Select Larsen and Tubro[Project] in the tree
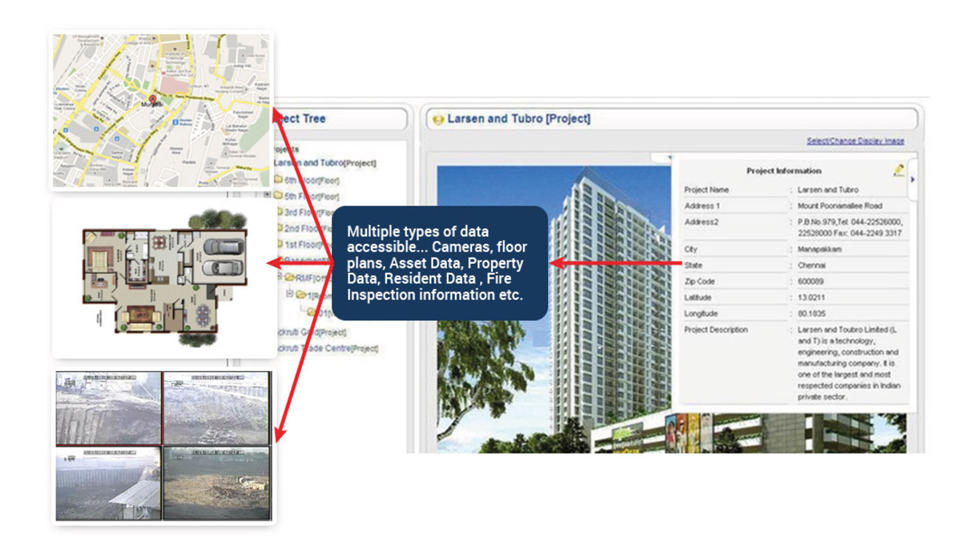The width and height of the screenshot is (960, 547). [325, 163]
